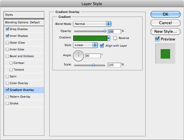The width and height of the screenshot is (184, 140).
Task: Click the green style preview thumbnail
Action: [x=165, y=54]
